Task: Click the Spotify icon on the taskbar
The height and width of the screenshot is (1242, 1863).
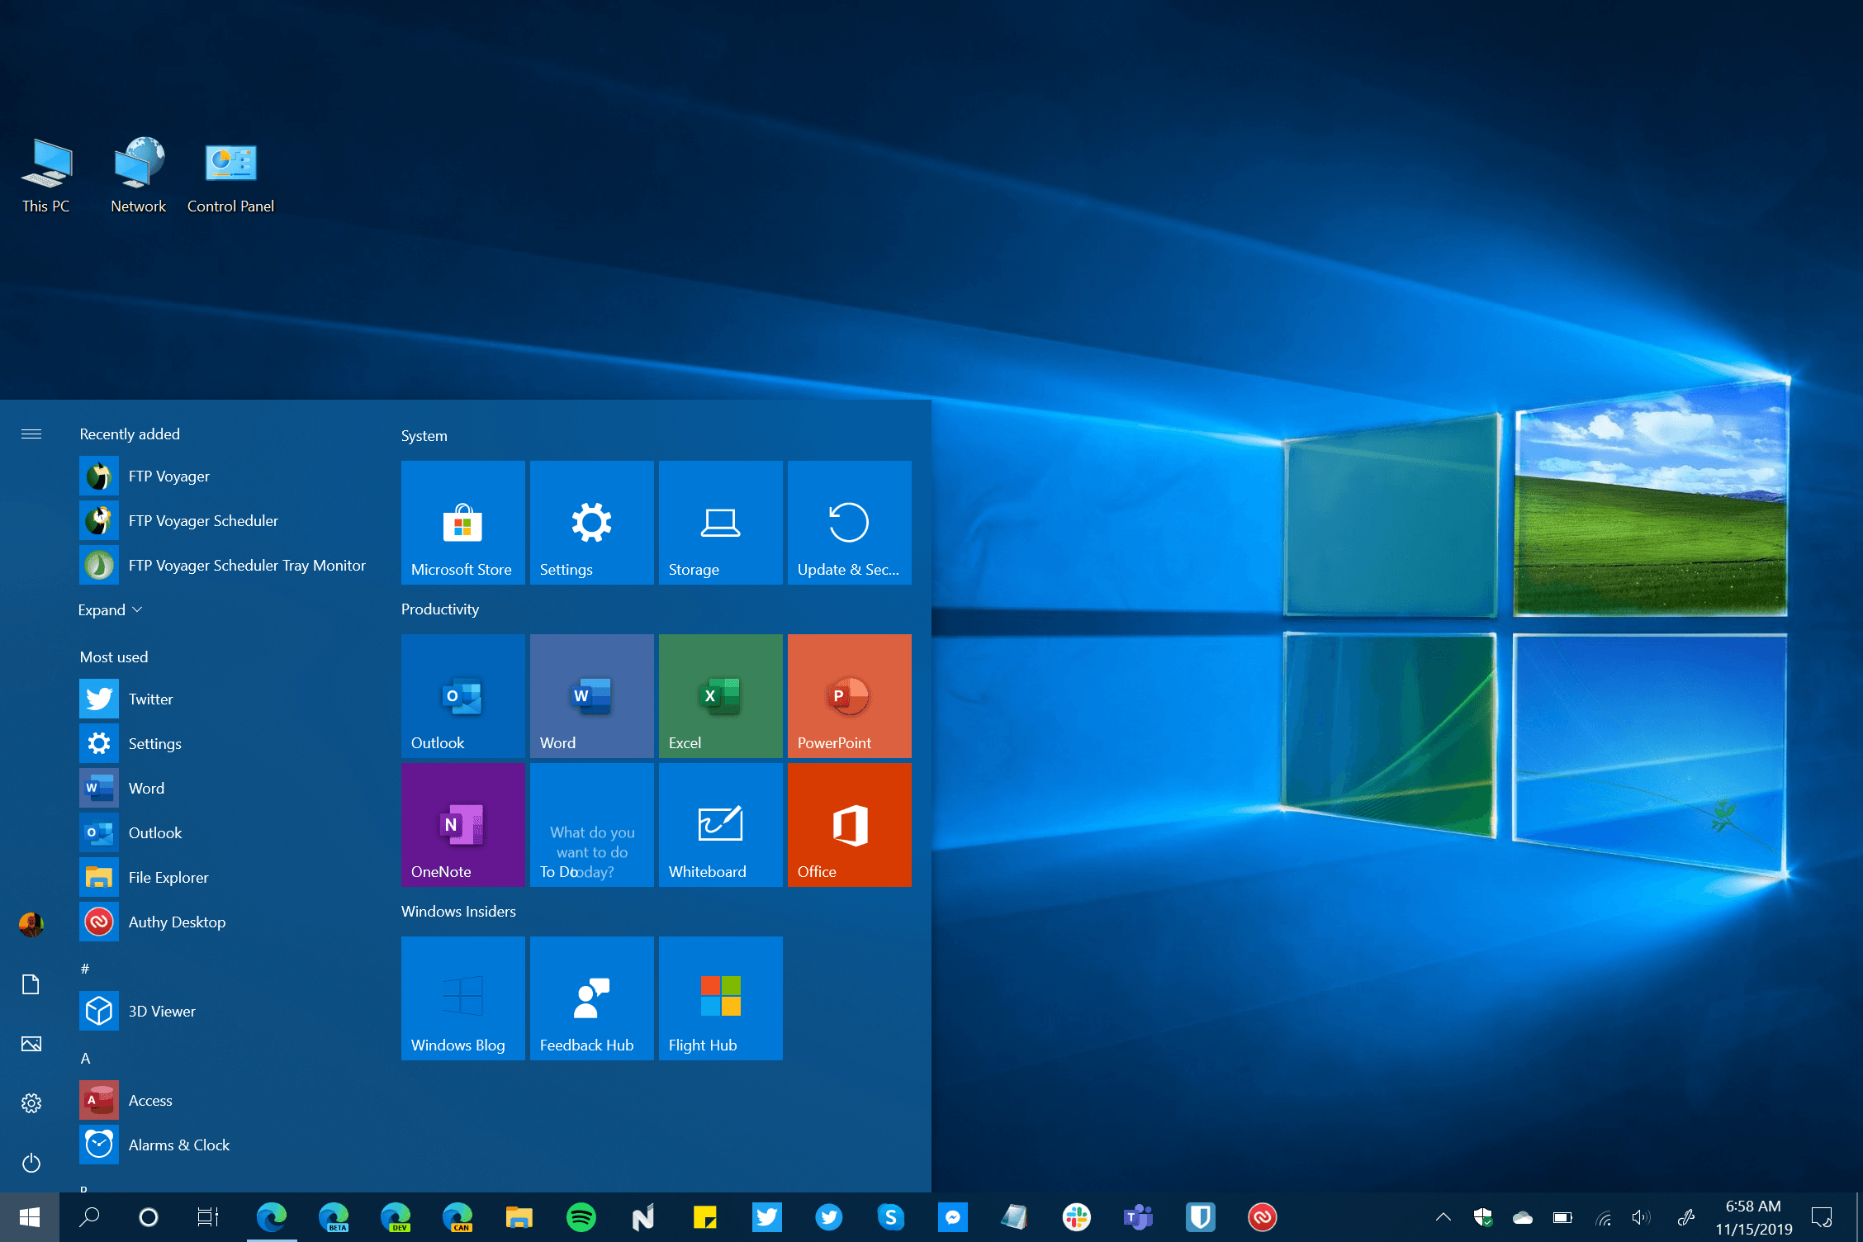Action: (581, 1217)
